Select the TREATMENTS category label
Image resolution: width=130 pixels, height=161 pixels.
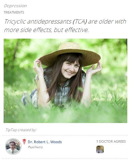14,12
